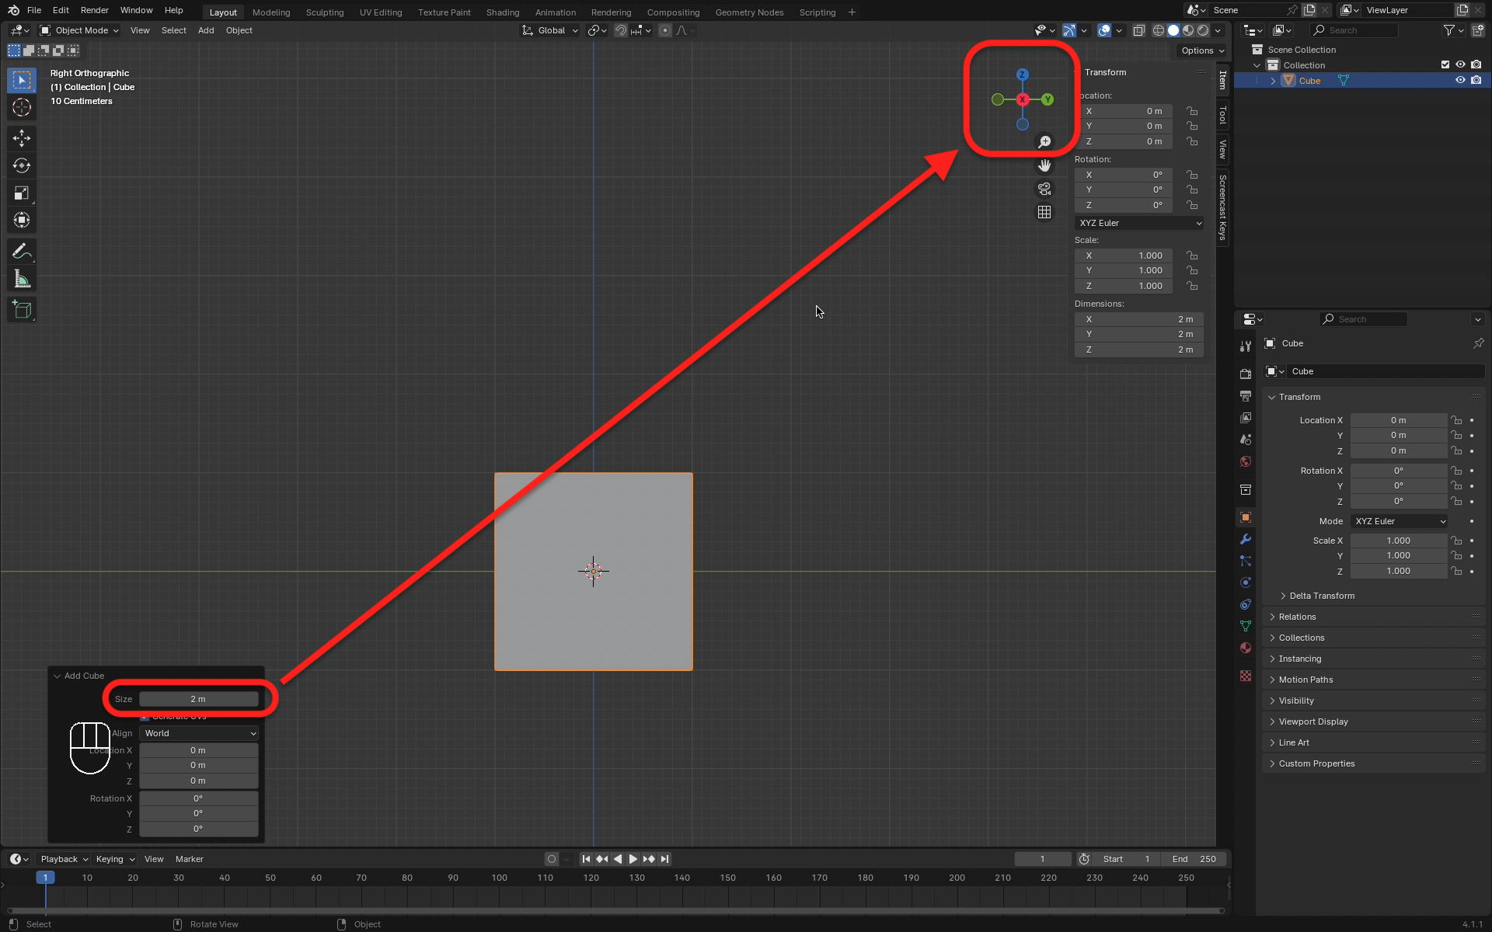Hide the Cube in the outliner

coord(1460,80)
